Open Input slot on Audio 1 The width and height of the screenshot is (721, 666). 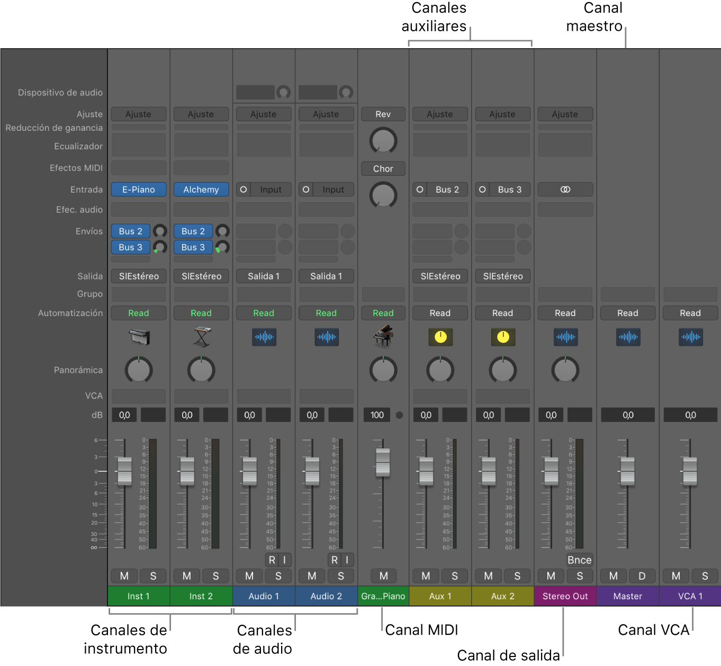[x=271, y=190]
